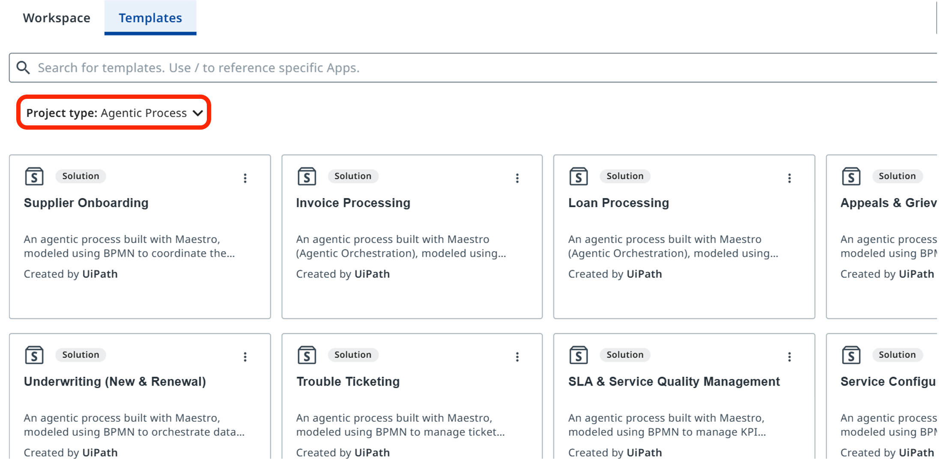The height and width of the screenshot is (460, 946).
Task: Click the Solution badge on Underwriting card
Action: [81, 355]
